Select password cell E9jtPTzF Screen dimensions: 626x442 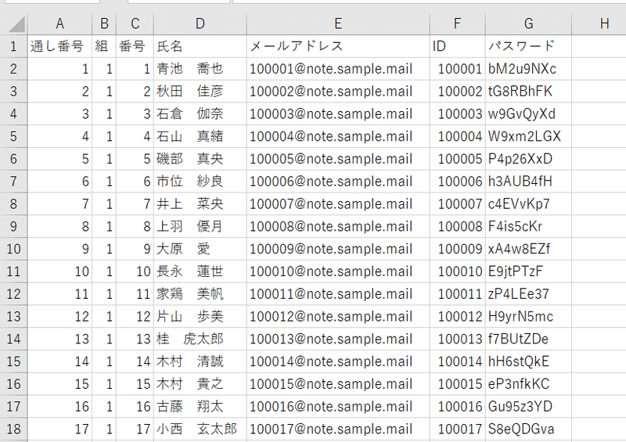[529, 271]
